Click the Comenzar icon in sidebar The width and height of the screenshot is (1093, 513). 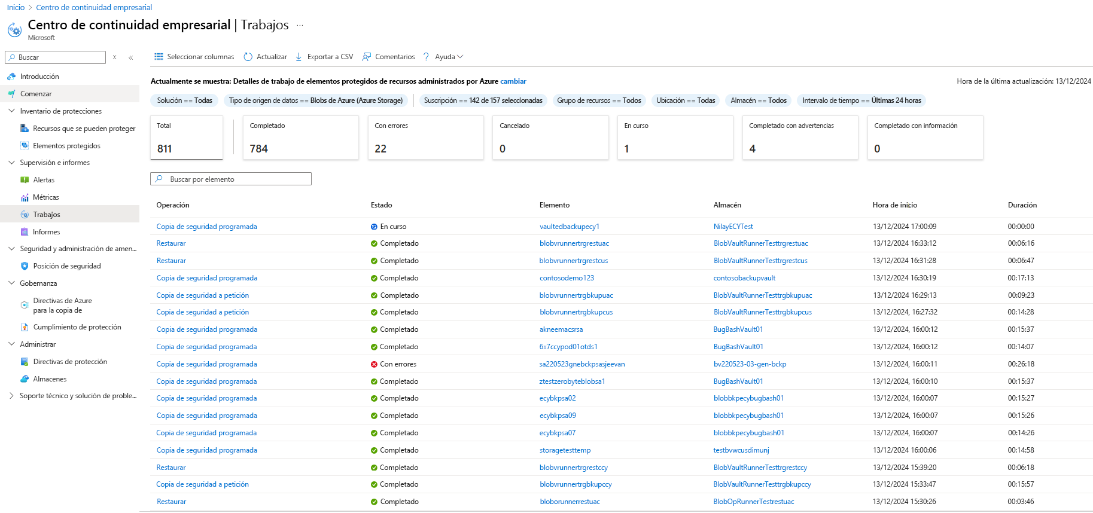11,94
